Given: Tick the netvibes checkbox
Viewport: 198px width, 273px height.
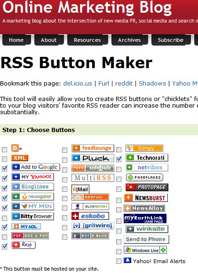Looking at the screenshot, I should click(x=119, y=169).
